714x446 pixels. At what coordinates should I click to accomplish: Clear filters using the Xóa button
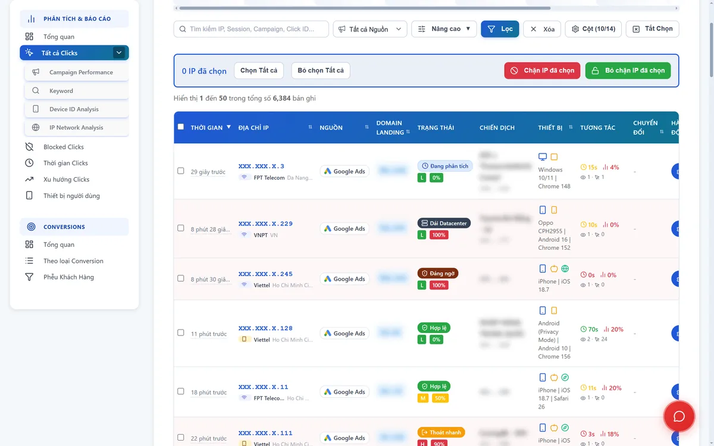pyautogui.click(x=542, y=29)
